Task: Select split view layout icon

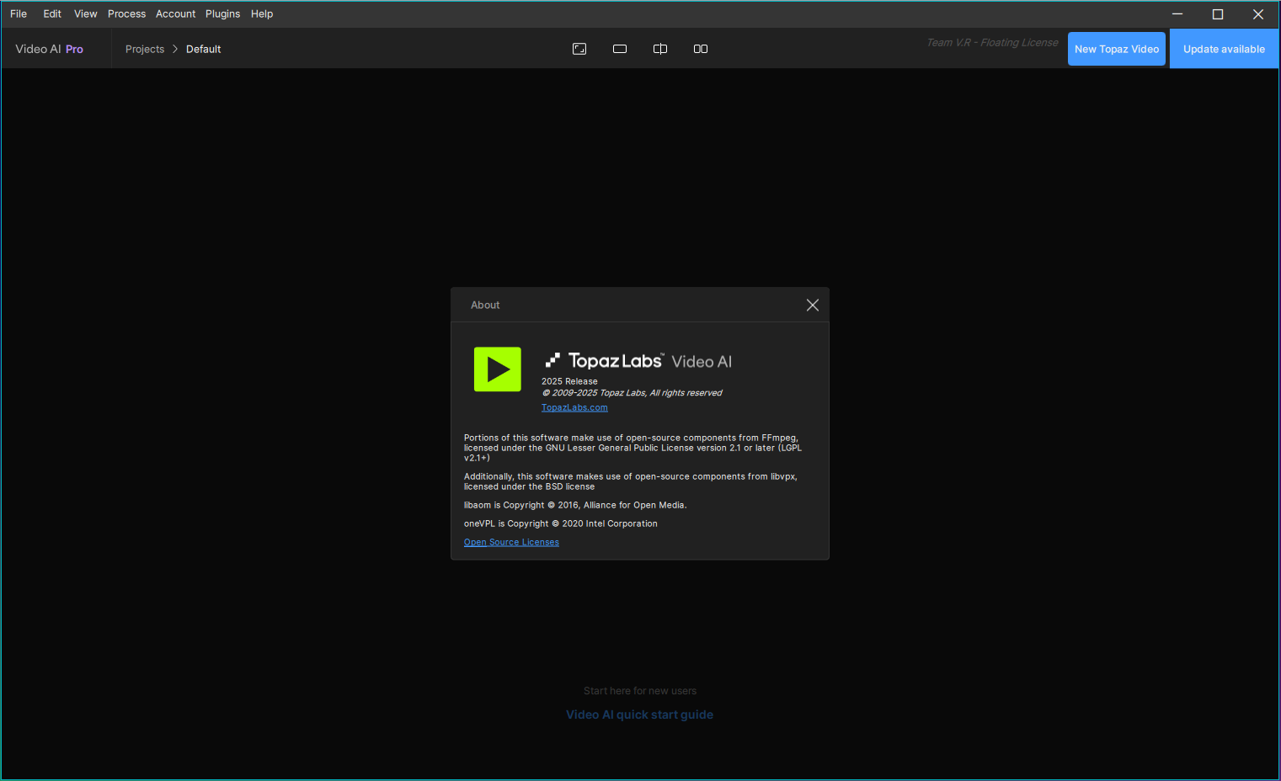Action: click(x=660, y=49)
